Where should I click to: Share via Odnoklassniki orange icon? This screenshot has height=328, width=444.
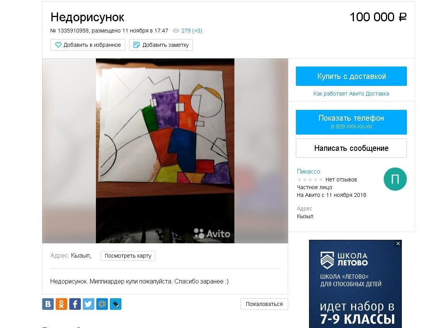61,304
